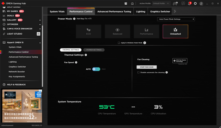Switch to System Vitals tab
Image resolution: width=221 pixels, height=128 pixels.
click(57, 11)
